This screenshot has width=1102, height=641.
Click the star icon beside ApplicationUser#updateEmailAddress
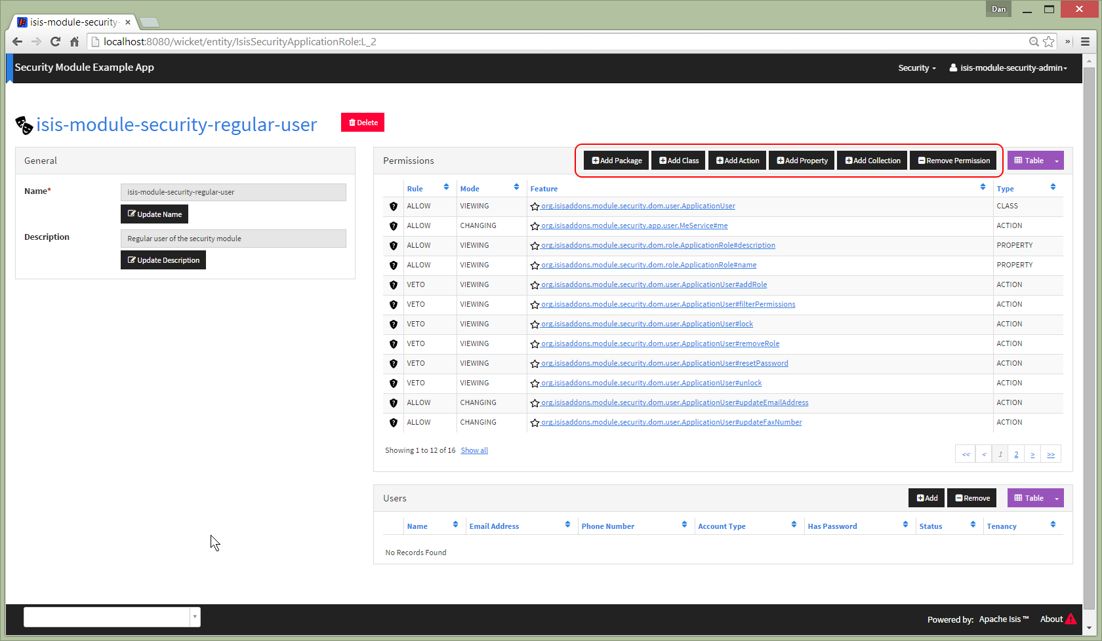535,403
